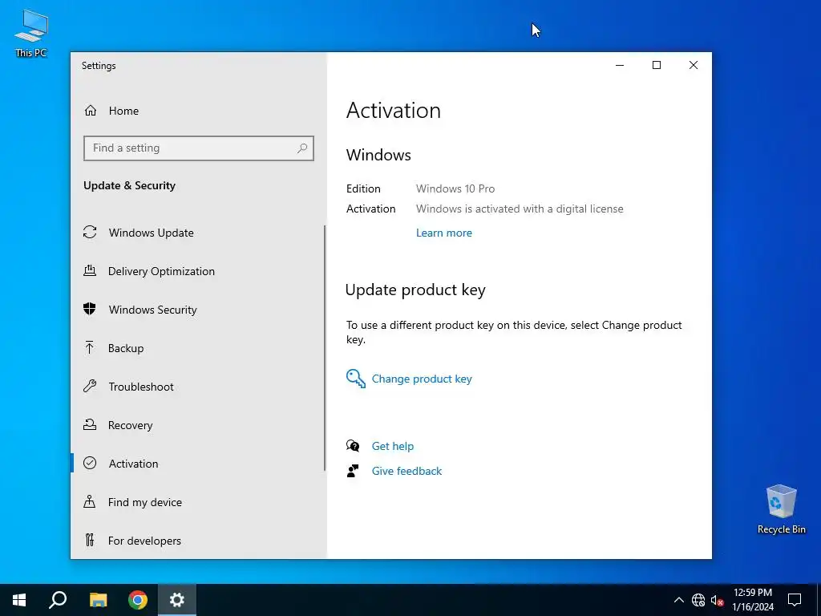Click the Learn more link

tap(444, 233)
